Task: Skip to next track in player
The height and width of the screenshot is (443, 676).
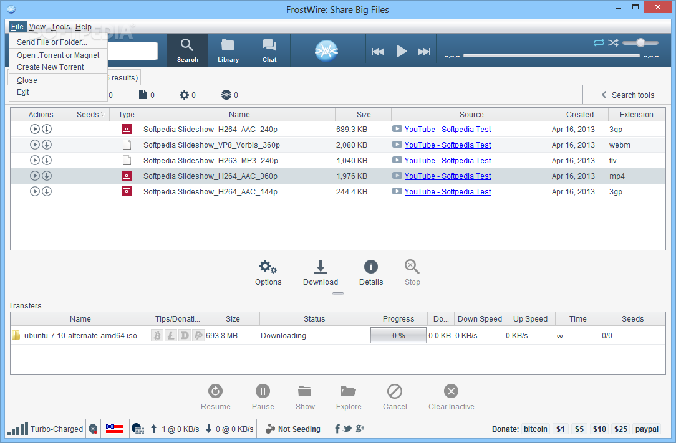Action: tap(424, 52)
